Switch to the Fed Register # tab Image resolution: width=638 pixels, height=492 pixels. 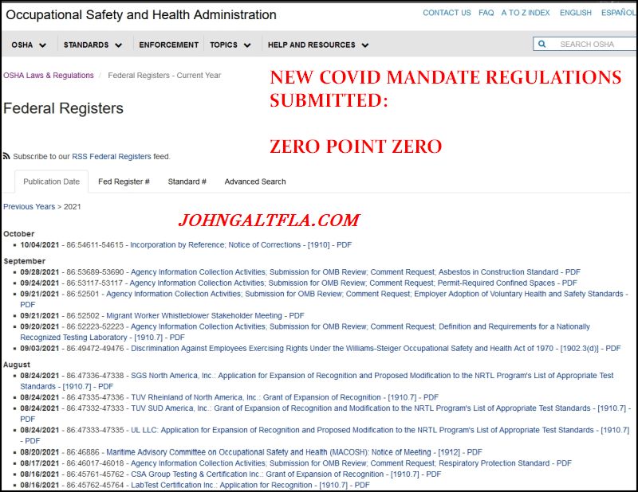(124, 182)
